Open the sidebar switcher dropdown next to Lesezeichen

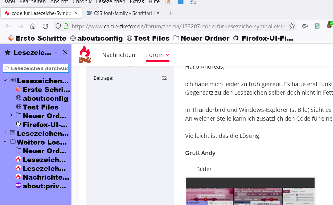click(x=56, y=53)
